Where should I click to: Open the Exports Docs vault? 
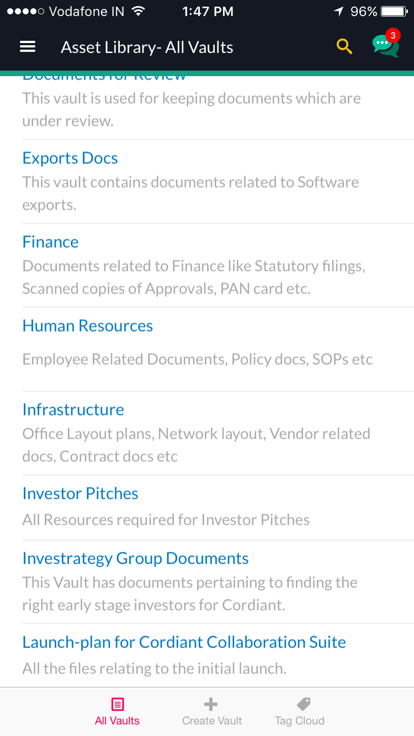(70, 158)
